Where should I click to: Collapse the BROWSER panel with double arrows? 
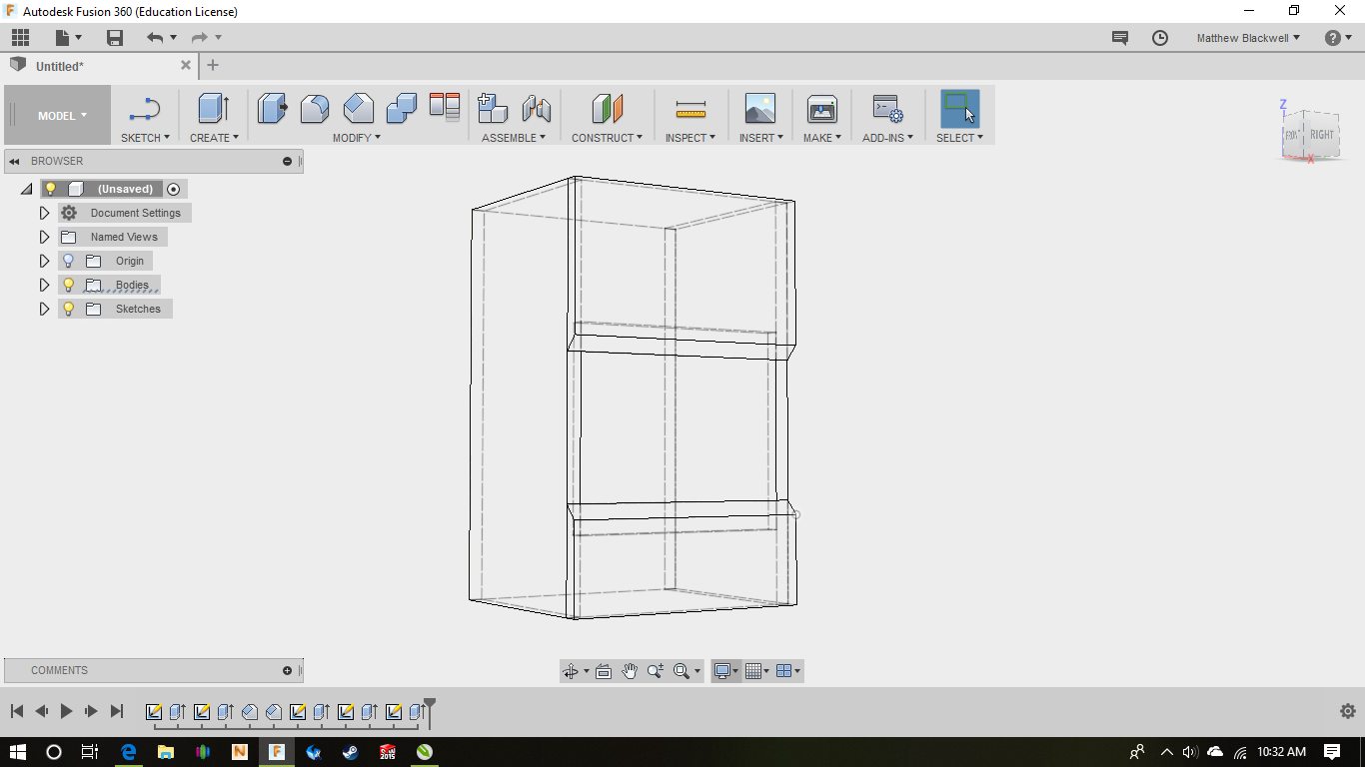[x=14, y=161]
